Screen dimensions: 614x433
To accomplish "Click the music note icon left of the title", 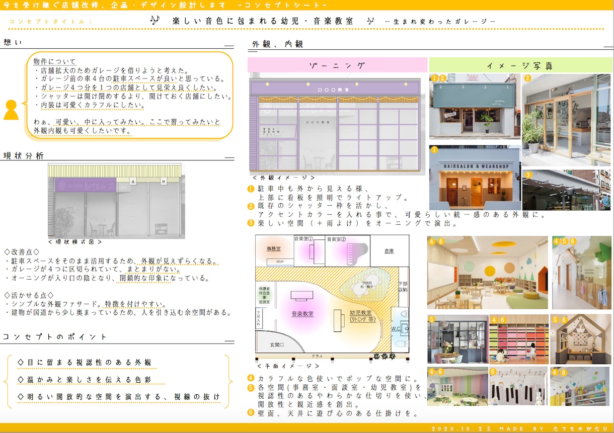I will (155, 20).
